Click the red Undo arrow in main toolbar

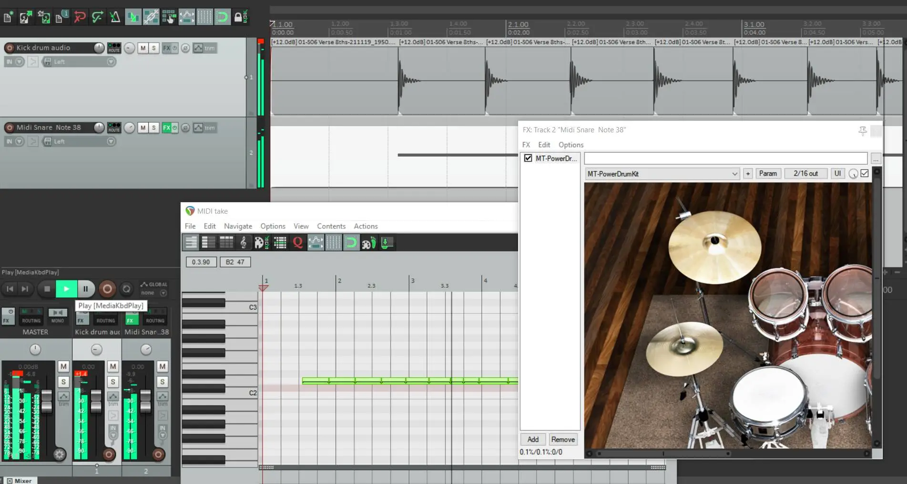tap(80, 17)
